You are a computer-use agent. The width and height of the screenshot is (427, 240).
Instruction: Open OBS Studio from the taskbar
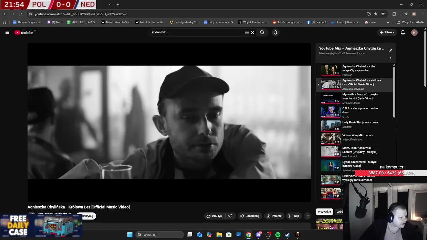pos(268,235)
